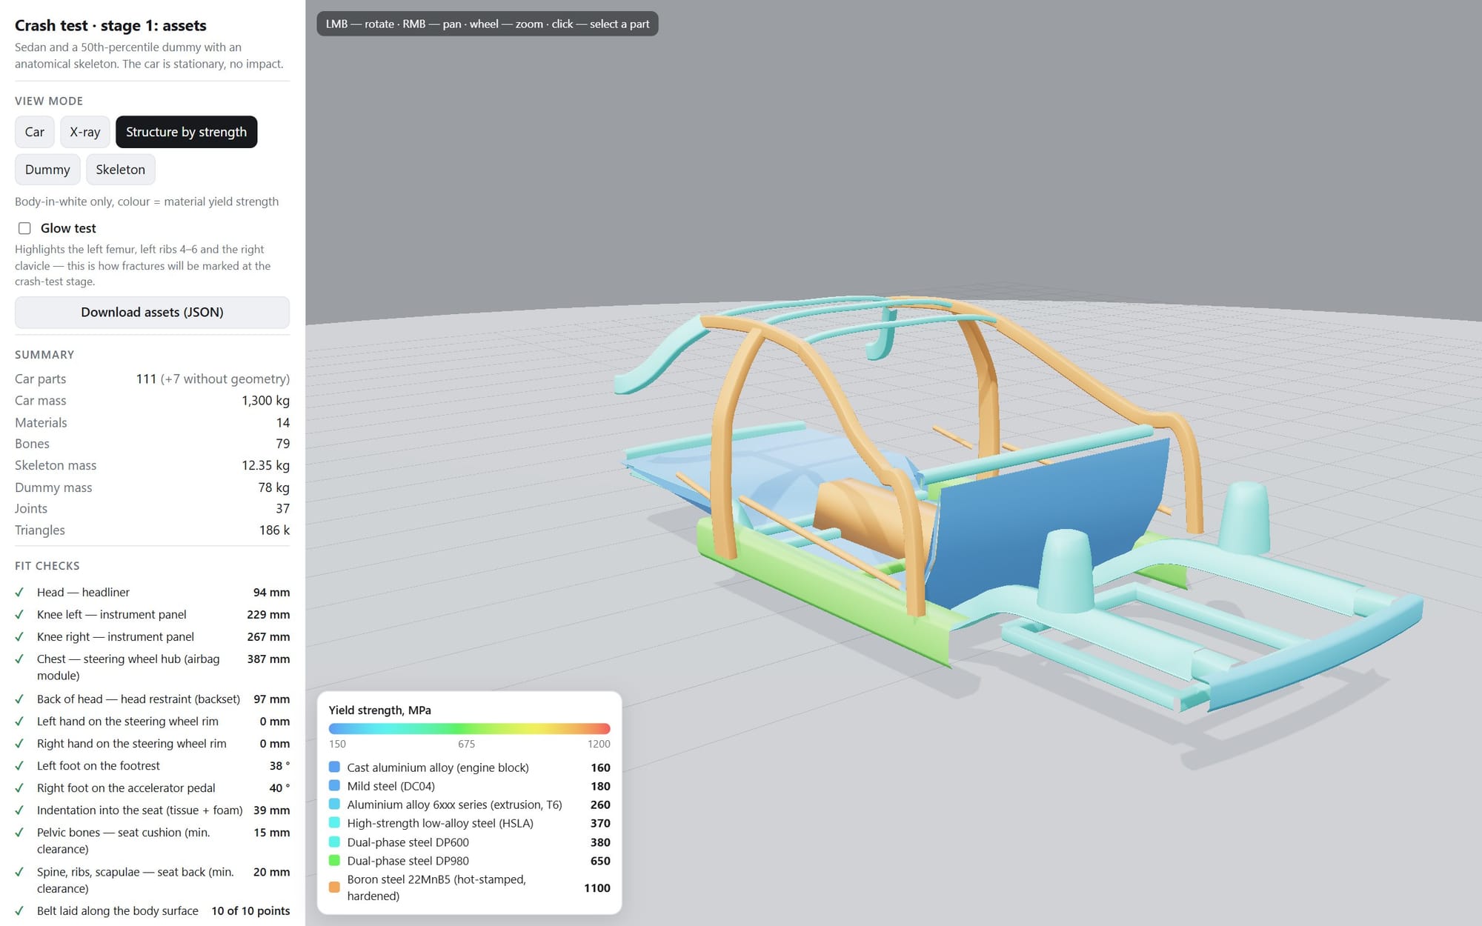Screen dimensions: 1482x926
Task: Enable the Glow test checkbox
Action: pos(24,228)
